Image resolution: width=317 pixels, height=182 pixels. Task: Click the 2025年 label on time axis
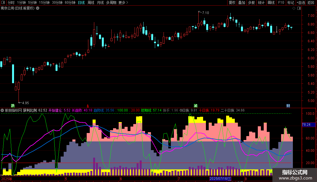(7, 179)
